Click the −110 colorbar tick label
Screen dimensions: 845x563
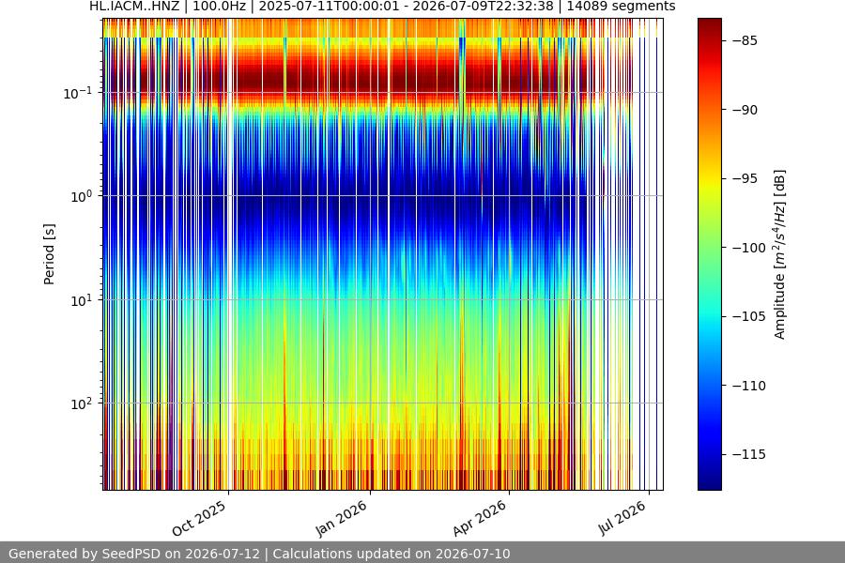pyautogui.click(x=749, y=386)
